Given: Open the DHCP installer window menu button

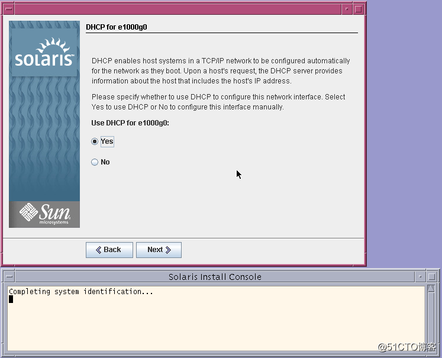Looking at the screenshot, I should coord(9,9).
